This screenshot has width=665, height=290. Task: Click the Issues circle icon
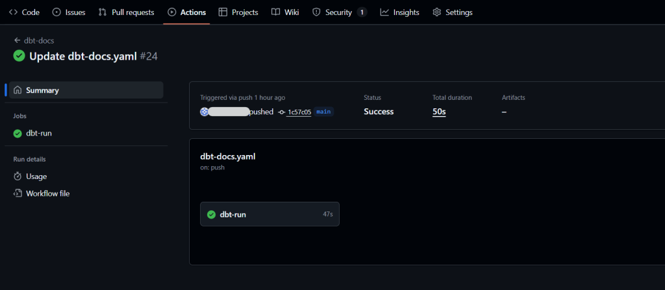click(56, 12)
